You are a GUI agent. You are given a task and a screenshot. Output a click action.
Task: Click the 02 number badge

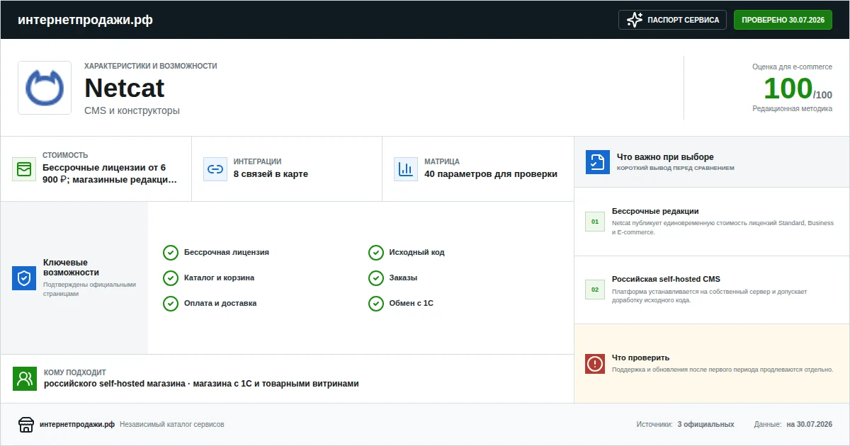pos(595,290)
